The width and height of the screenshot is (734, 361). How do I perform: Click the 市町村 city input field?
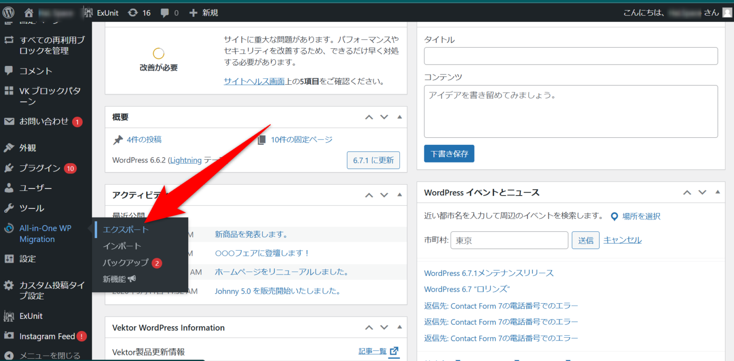click(509, 240)
